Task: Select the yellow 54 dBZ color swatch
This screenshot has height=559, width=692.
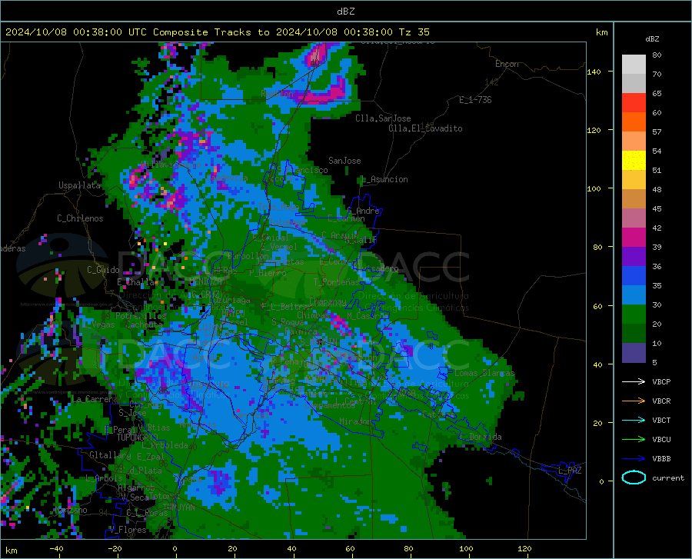Action: click(634, 161)
